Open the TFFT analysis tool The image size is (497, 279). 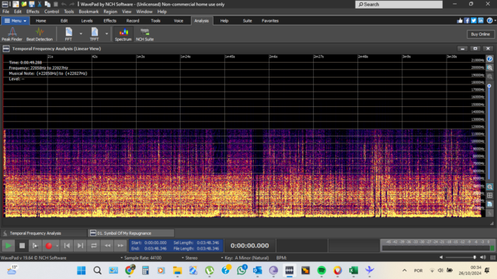pyautogui.click(x=95, y=34)
